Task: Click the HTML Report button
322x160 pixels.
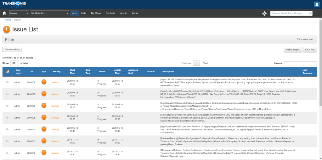Action: click(x=293, y=49)
